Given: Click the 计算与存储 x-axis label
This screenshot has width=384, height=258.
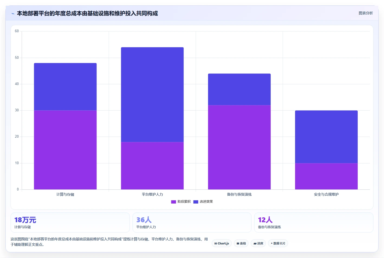Looking at the screenshot, I should (65, 194).
